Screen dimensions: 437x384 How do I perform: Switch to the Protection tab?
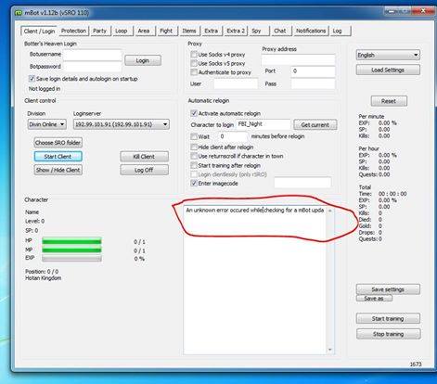(73, 31)
